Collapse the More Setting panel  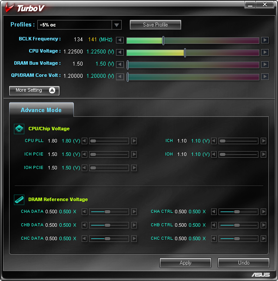pos(34,90)
